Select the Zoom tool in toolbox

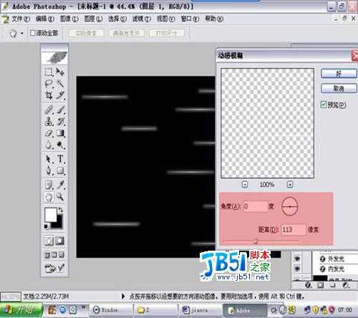click(x=60, y=197)
